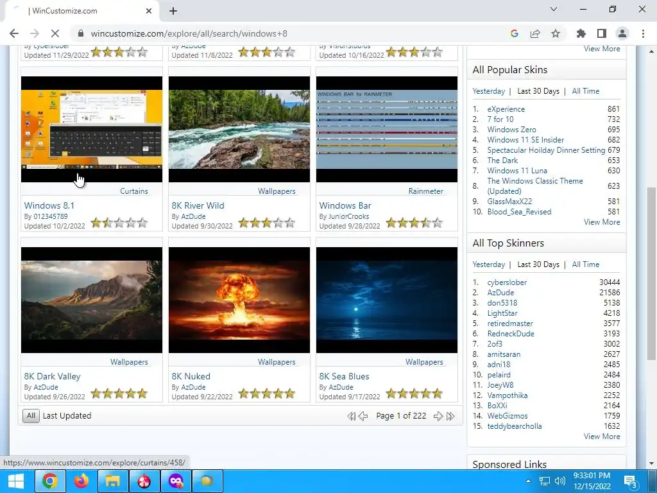Show hidden tray icons chevron
This screenshot has width=657, height=493.
[x=529, y=481]
